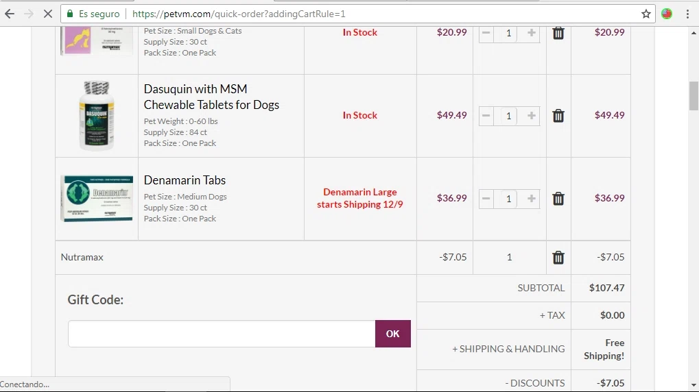699x392 pixels.
Task: Click 'Denamarin Large starts Shipping 12/9' text
Action: (x=359, y=198)
